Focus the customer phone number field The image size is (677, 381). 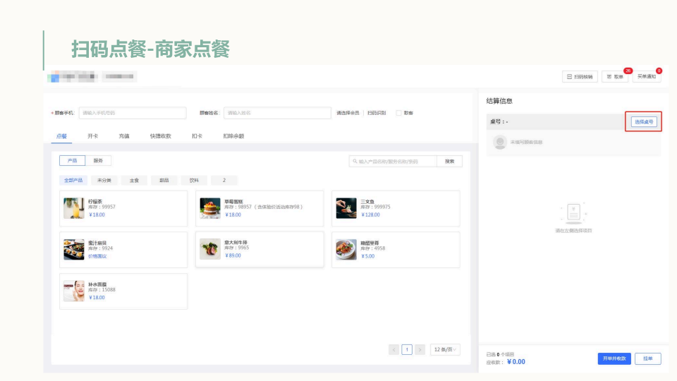pos(133,113)
